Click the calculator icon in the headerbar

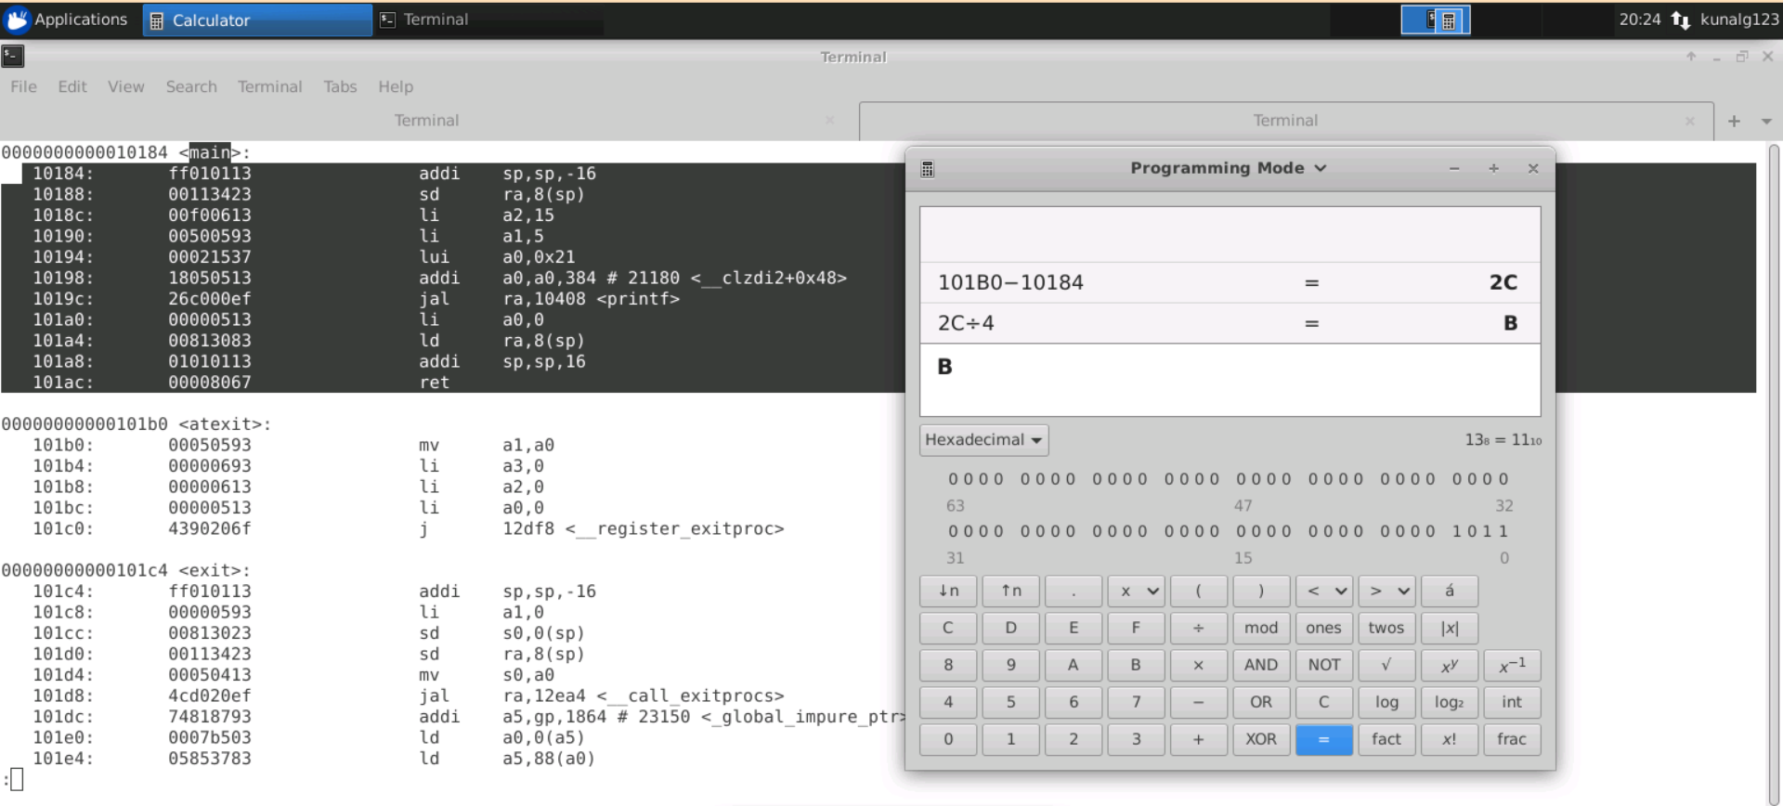coord(927,168)
